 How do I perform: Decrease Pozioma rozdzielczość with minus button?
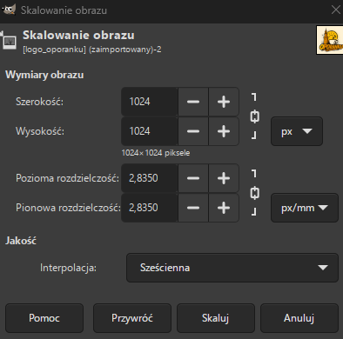pos(193,178)
